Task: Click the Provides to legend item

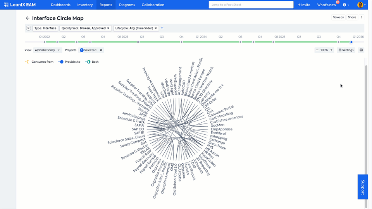Action: pos(69,62)
